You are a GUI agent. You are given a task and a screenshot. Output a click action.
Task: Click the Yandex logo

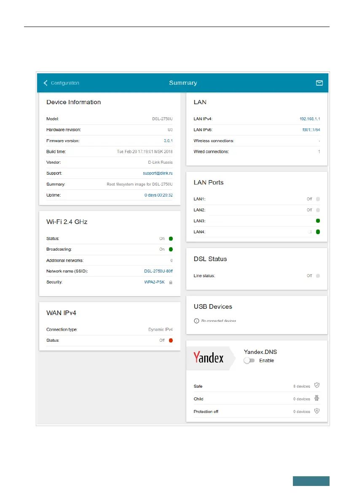point(209,358)
